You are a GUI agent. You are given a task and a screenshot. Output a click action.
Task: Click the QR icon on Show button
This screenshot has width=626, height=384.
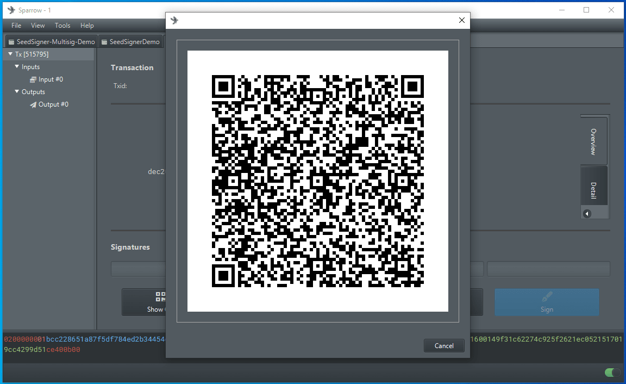pos(161,296)
